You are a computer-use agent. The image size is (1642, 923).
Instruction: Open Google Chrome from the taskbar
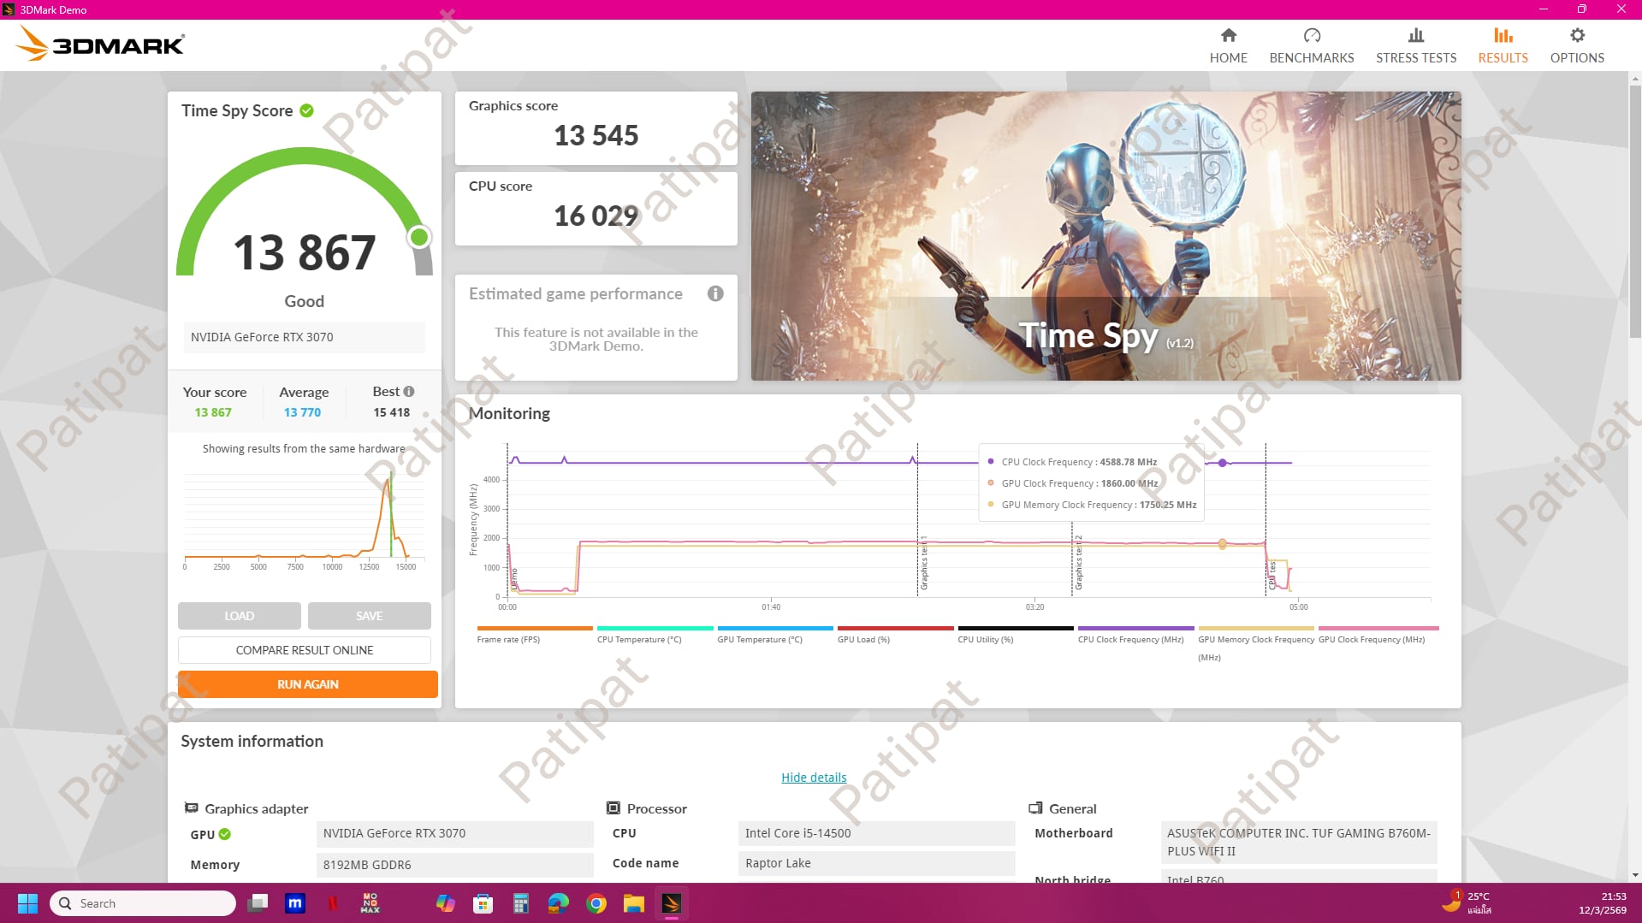pos(596,903)
